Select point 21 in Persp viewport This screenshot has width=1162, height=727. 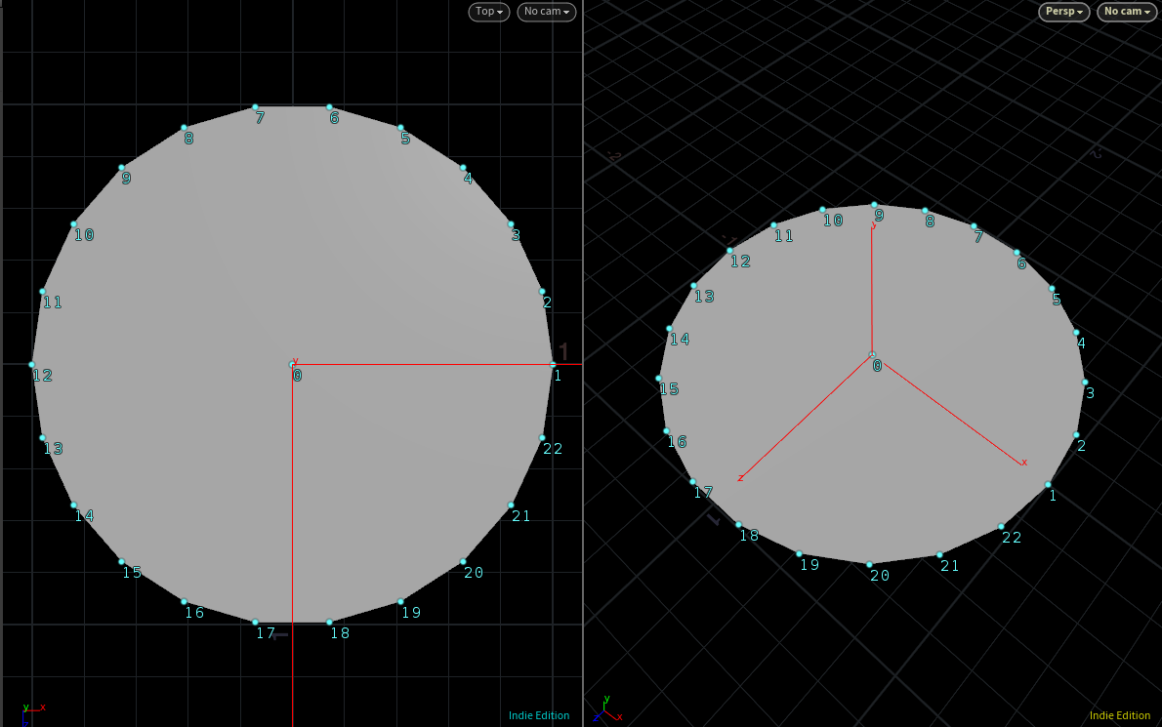939,554
